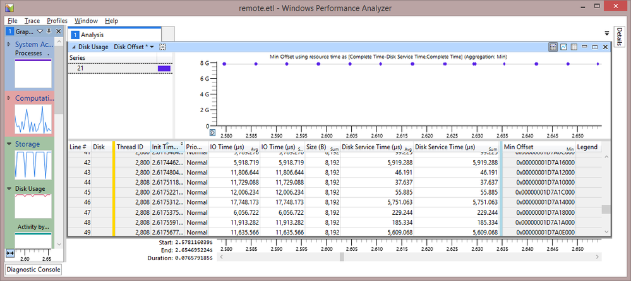This screenshot has width=631, height=281.
Task: Click the graph scroll-right arrow near zero axis
Action: (x=213, y=132)
